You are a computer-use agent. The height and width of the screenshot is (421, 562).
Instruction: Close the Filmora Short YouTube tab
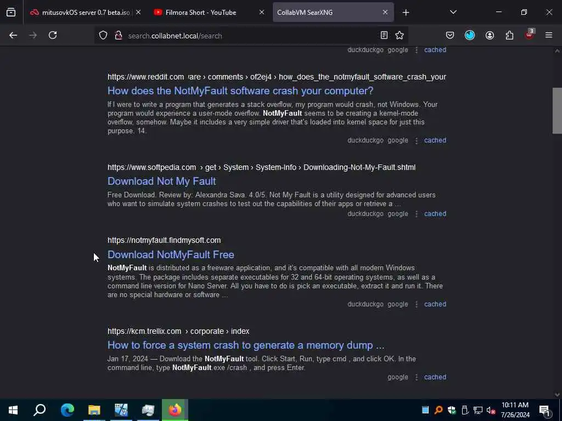point(262,12)
